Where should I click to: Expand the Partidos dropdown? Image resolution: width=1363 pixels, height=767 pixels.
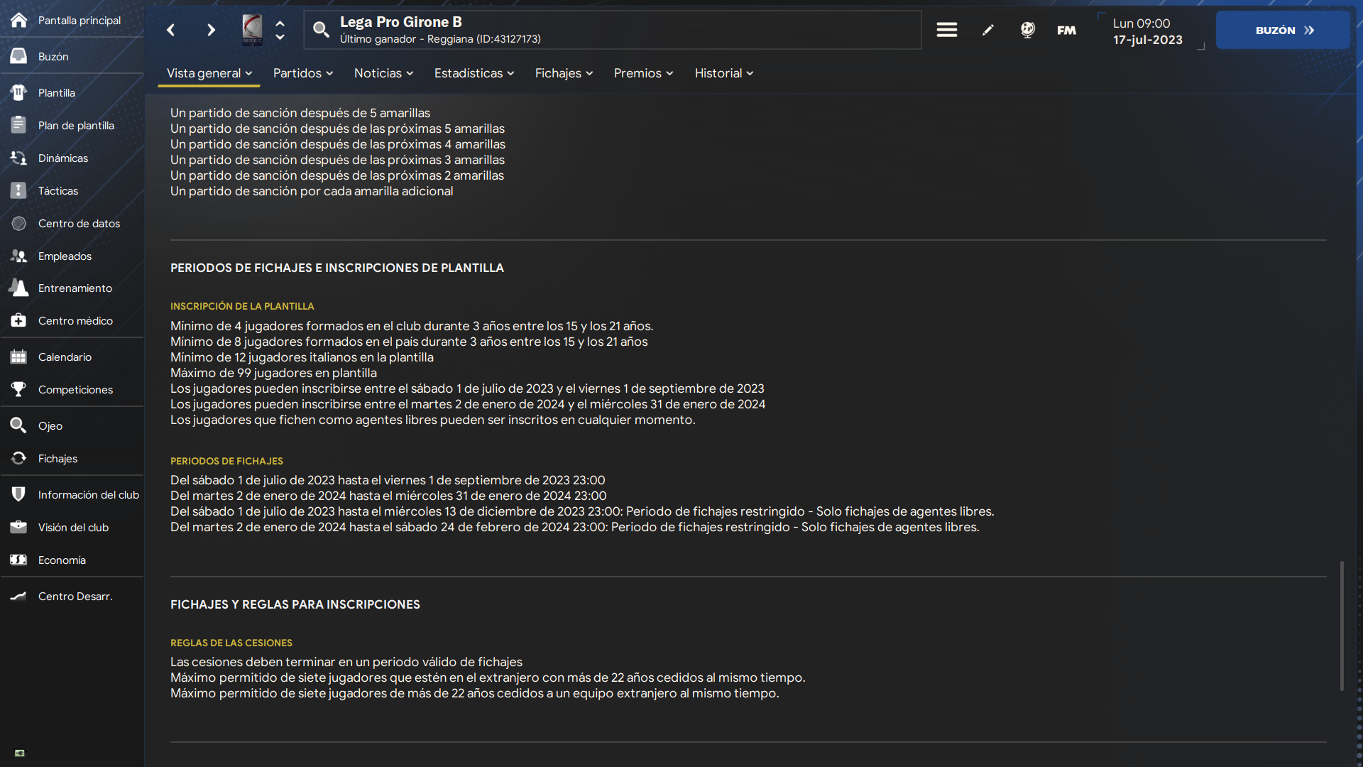[x=303, y=73]
